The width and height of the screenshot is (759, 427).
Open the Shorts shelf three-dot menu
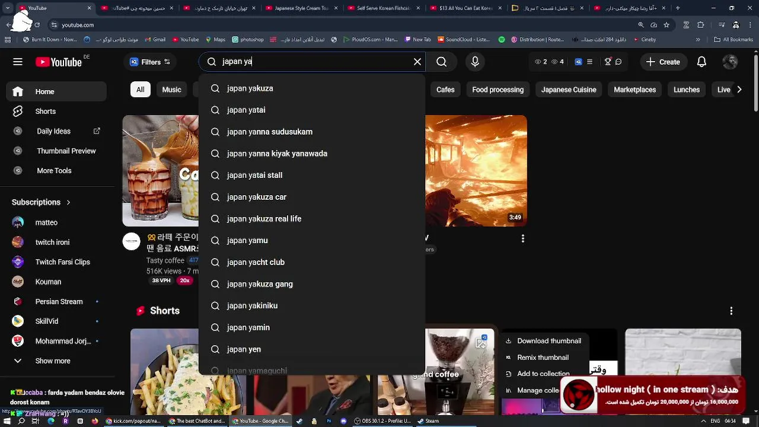coord(731,311)
